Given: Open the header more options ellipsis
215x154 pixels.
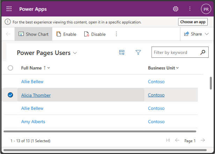Looking at the screenshot, I should (x=190, y=9).
